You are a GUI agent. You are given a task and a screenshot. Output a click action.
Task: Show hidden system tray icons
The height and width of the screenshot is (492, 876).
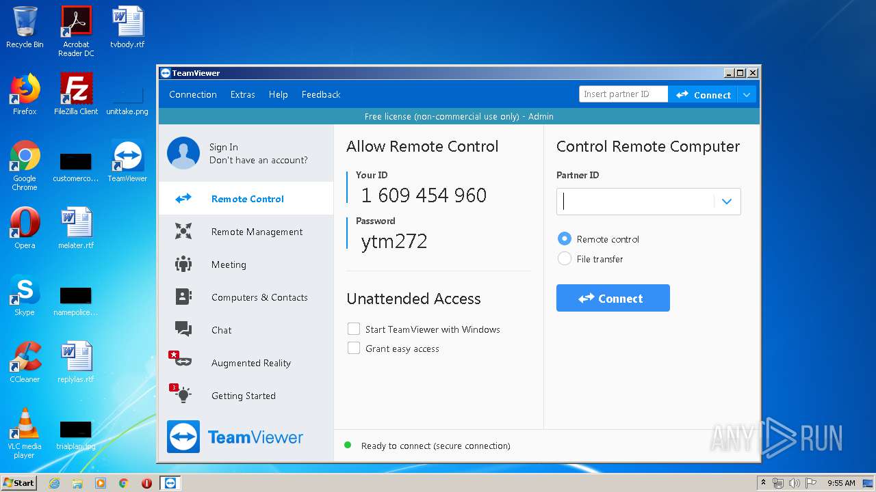point(763,483)
